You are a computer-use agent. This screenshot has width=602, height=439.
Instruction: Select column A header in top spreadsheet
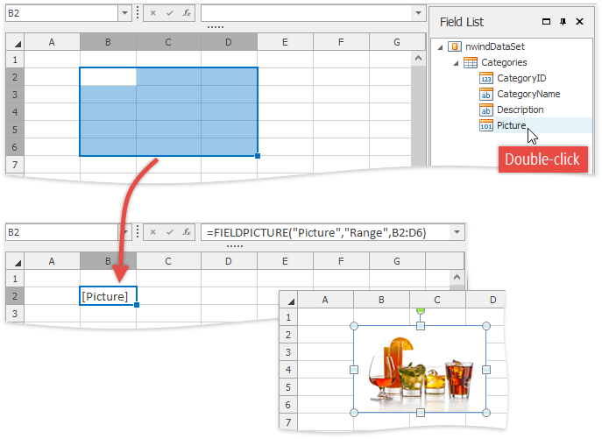52,42
